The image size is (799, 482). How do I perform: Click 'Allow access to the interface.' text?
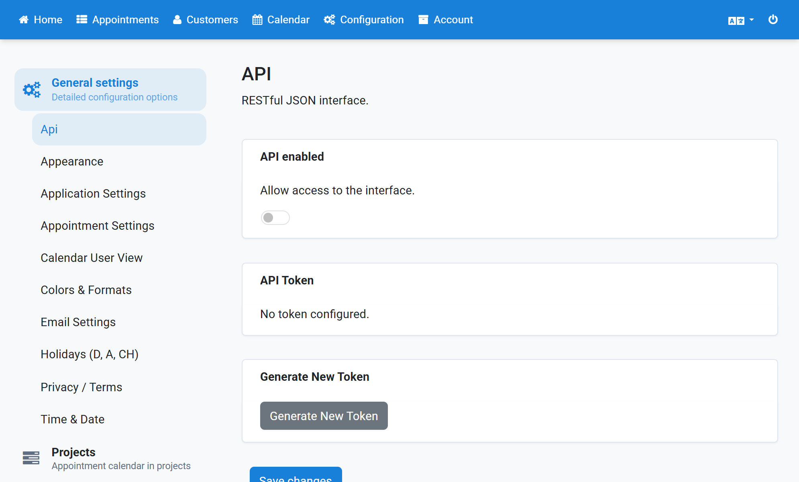[x=337, y=190]
